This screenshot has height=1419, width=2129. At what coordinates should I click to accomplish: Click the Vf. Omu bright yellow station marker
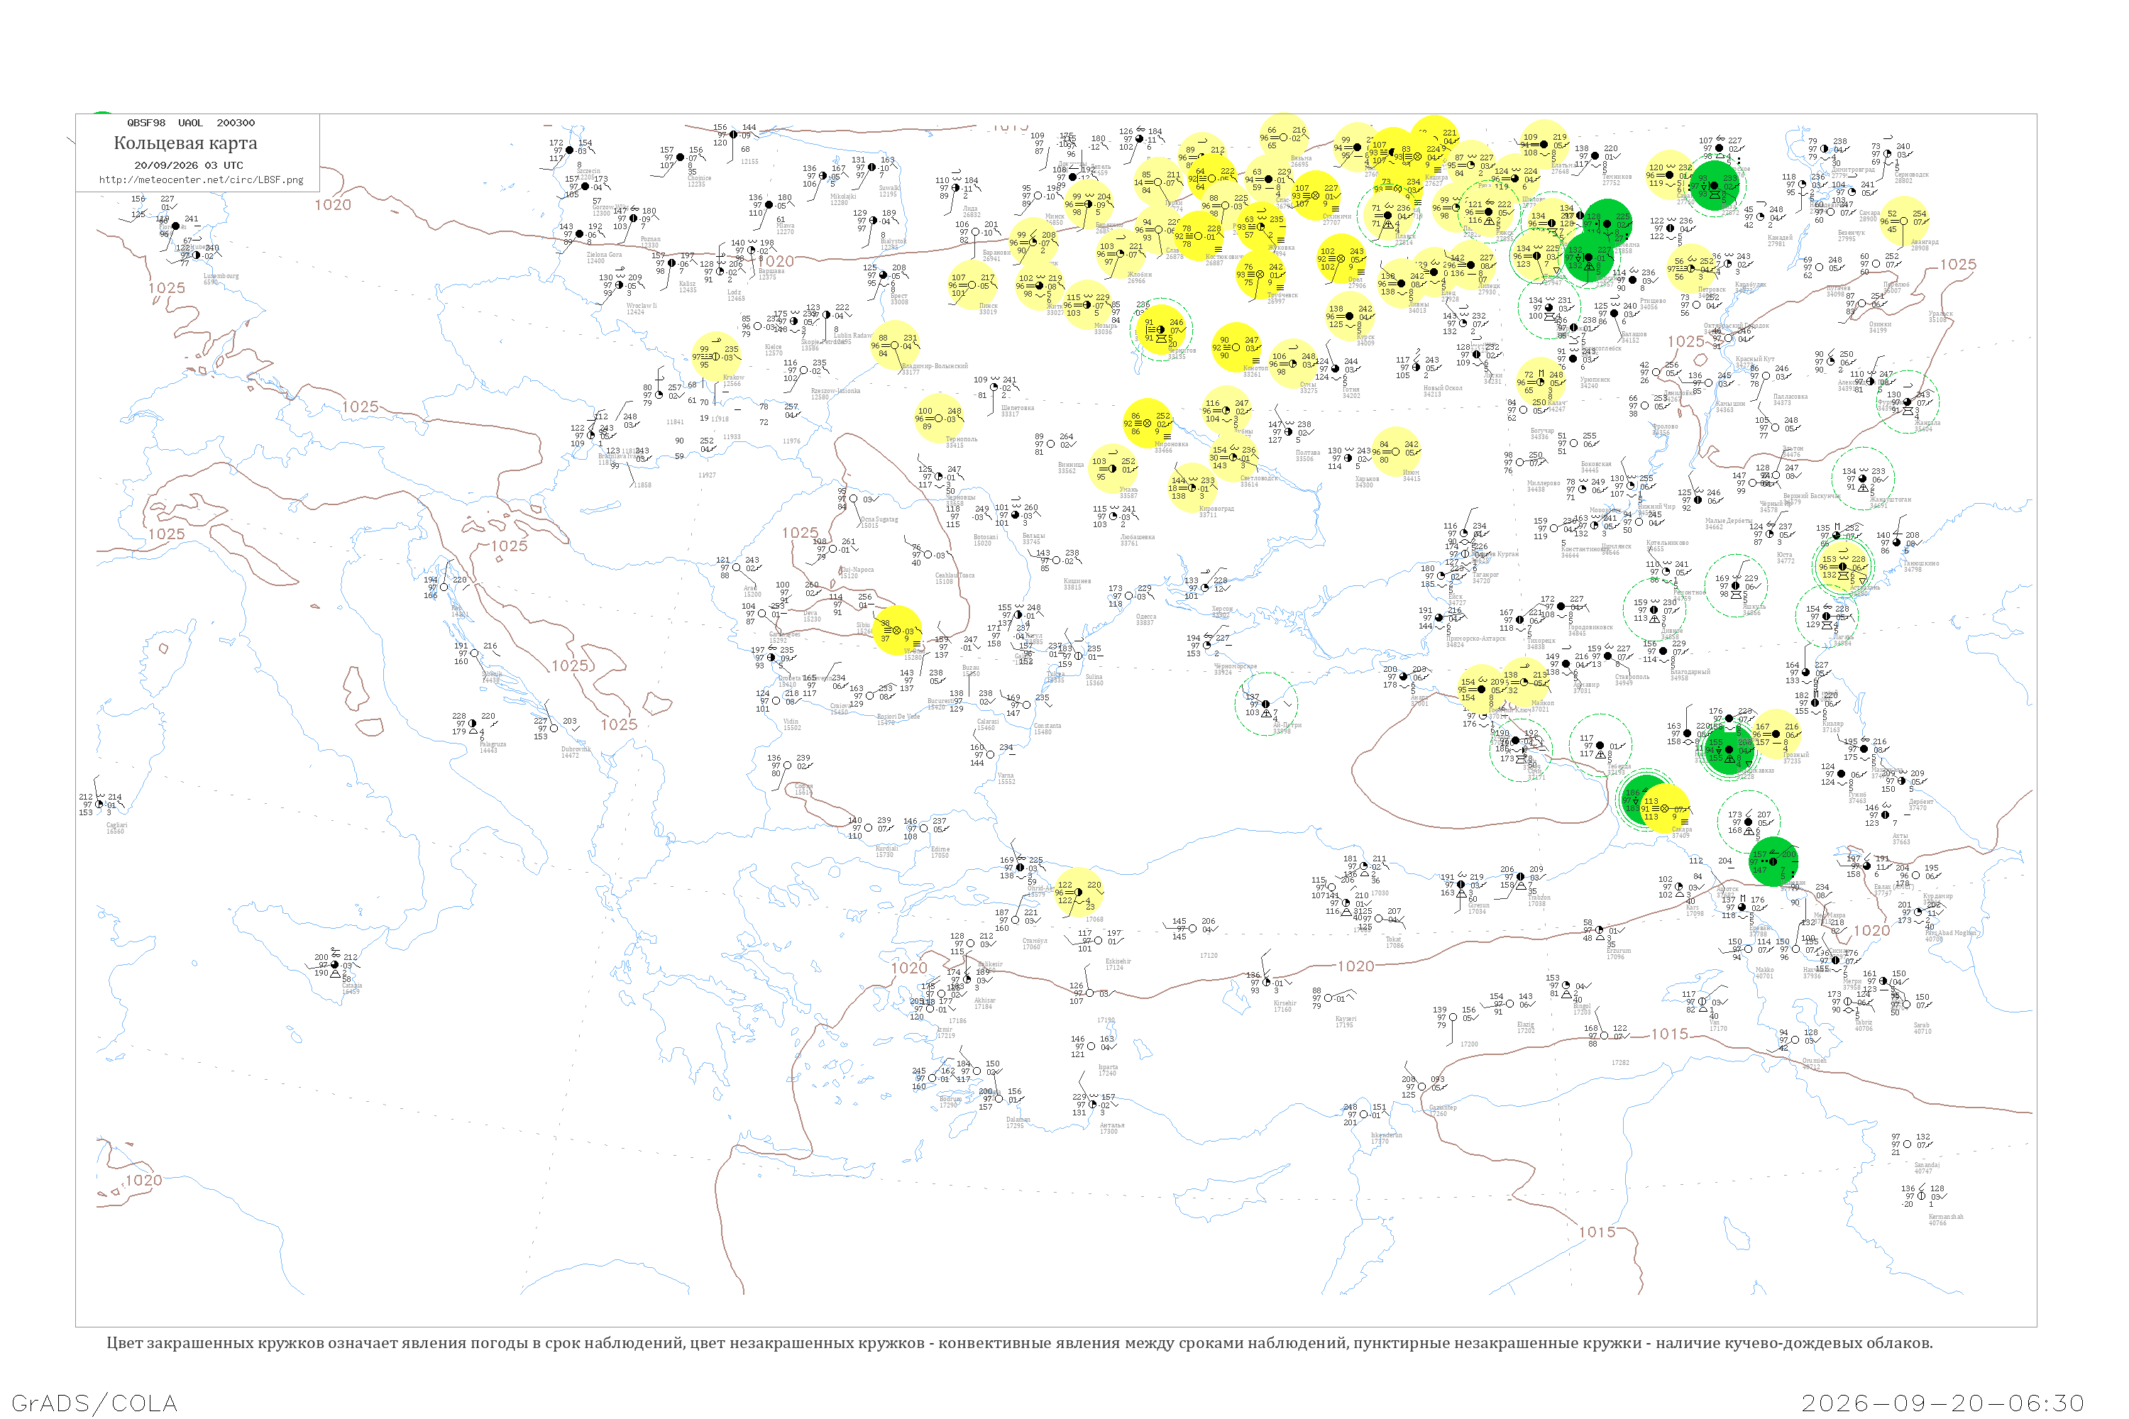click(x=897, y=631)
